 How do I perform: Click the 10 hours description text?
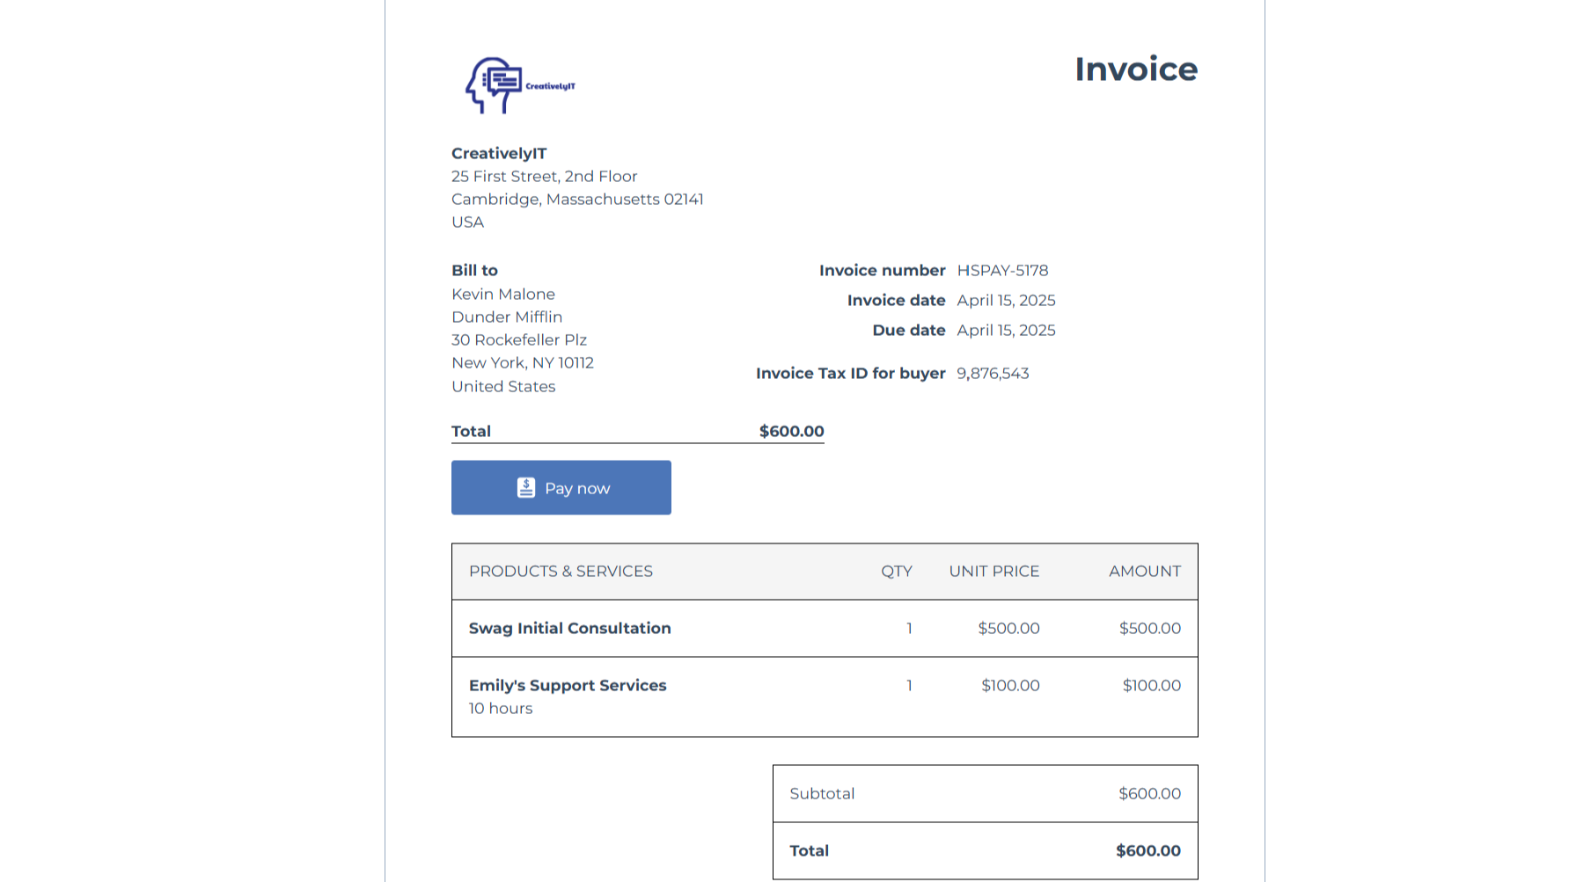[x=501, y=709]
